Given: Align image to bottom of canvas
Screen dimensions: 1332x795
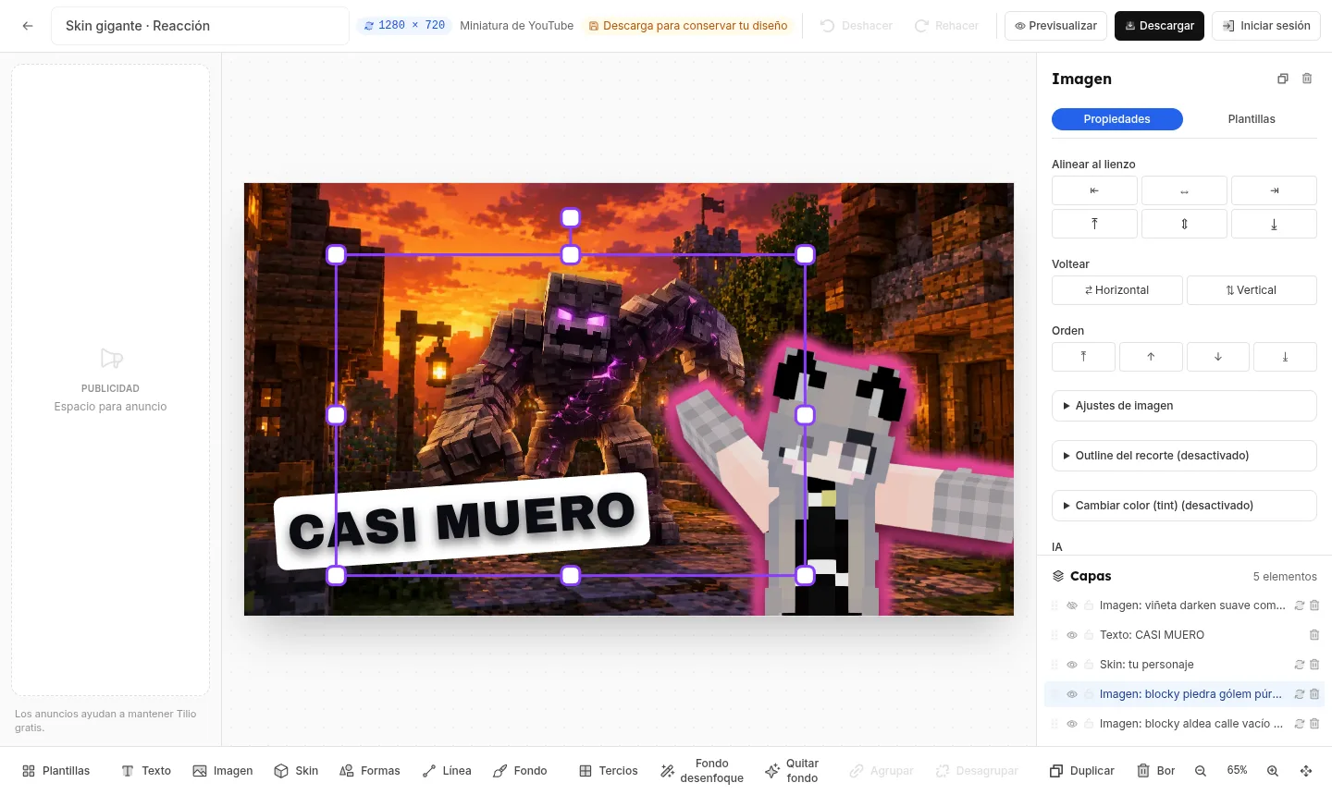Looking at the screenshot, I should pos(1274,224).
